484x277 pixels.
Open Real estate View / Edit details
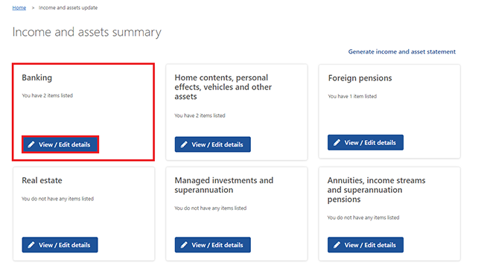point(60,245)
